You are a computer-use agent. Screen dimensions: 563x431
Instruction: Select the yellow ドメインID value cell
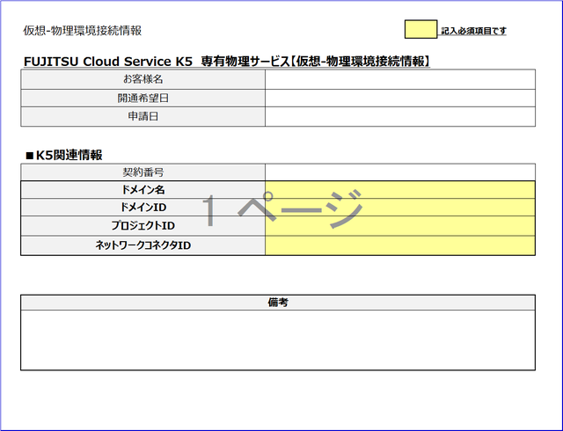pyautogui.click(x=400, y=208)
